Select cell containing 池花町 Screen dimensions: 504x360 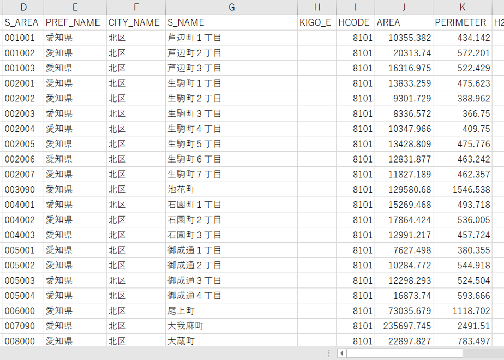pyautogui.click(x=231, y=189)
